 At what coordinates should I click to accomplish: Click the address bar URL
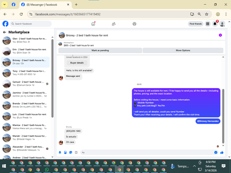click(68, 14)
